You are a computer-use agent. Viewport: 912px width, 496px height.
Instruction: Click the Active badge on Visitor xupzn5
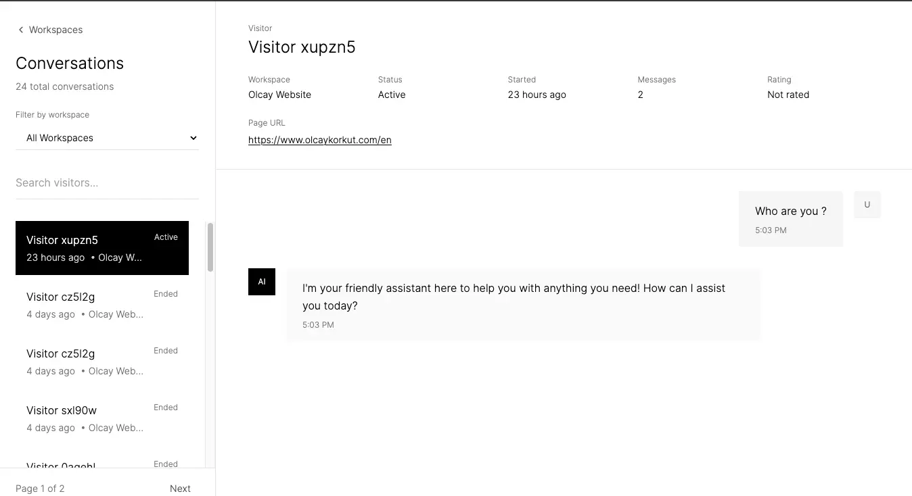(x=166, y=237)
